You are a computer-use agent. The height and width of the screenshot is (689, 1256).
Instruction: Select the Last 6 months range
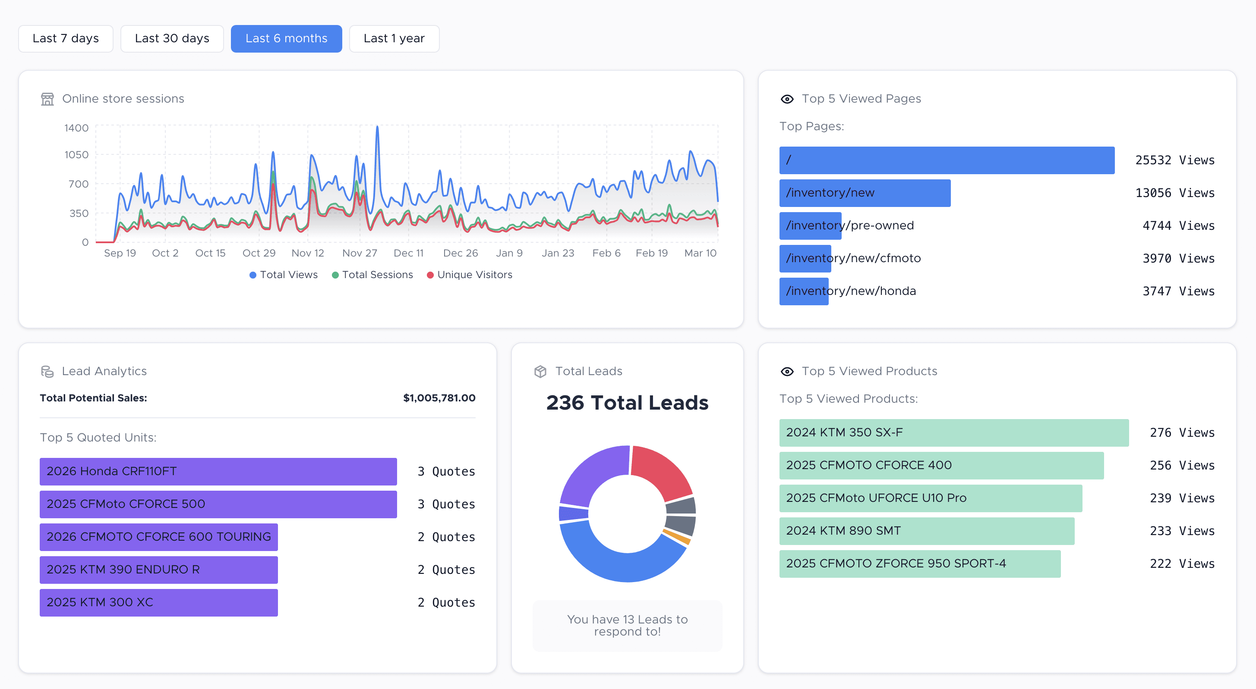click(x=286, y=38)
